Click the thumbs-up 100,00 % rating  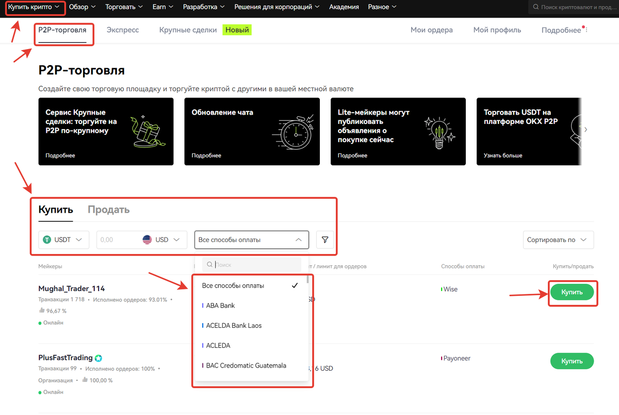pos(97,380)
